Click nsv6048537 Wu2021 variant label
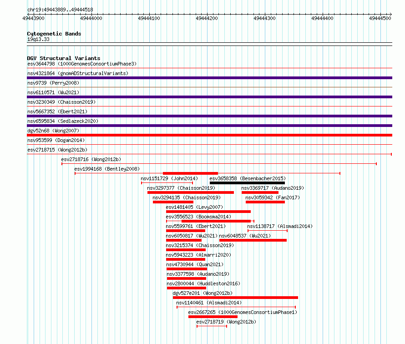 coord(245,236)
